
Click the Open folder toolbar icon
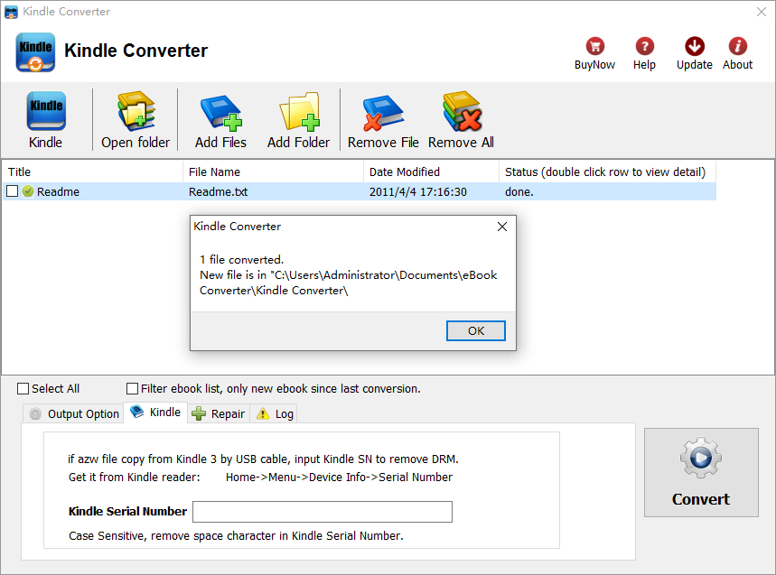coord(136,111)
